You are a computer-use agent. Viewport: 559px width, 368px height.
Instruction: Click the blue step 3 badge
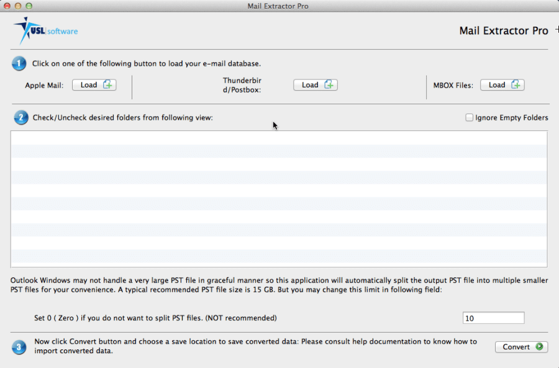(18, 347)
